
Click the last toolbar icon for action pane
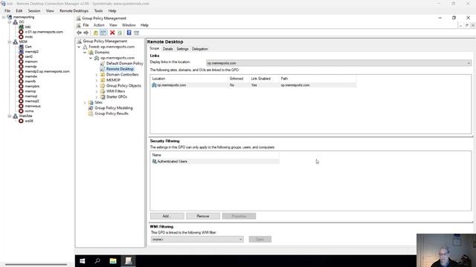point(136,33)
